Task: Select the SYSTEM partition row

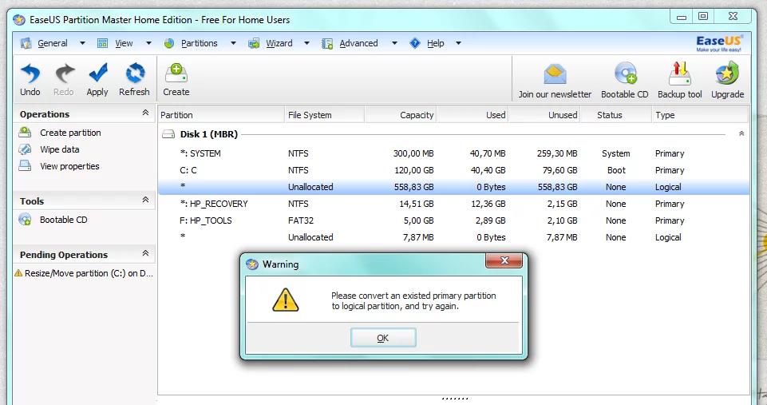Action: [x=453, y=153]
